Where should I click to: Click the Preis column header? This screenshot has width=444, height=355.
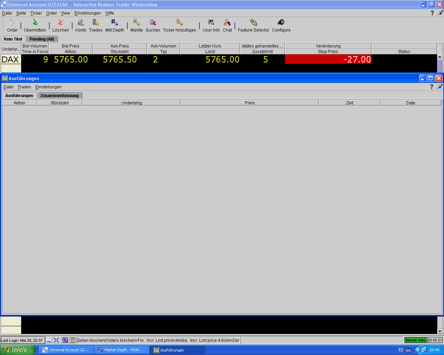250,103
